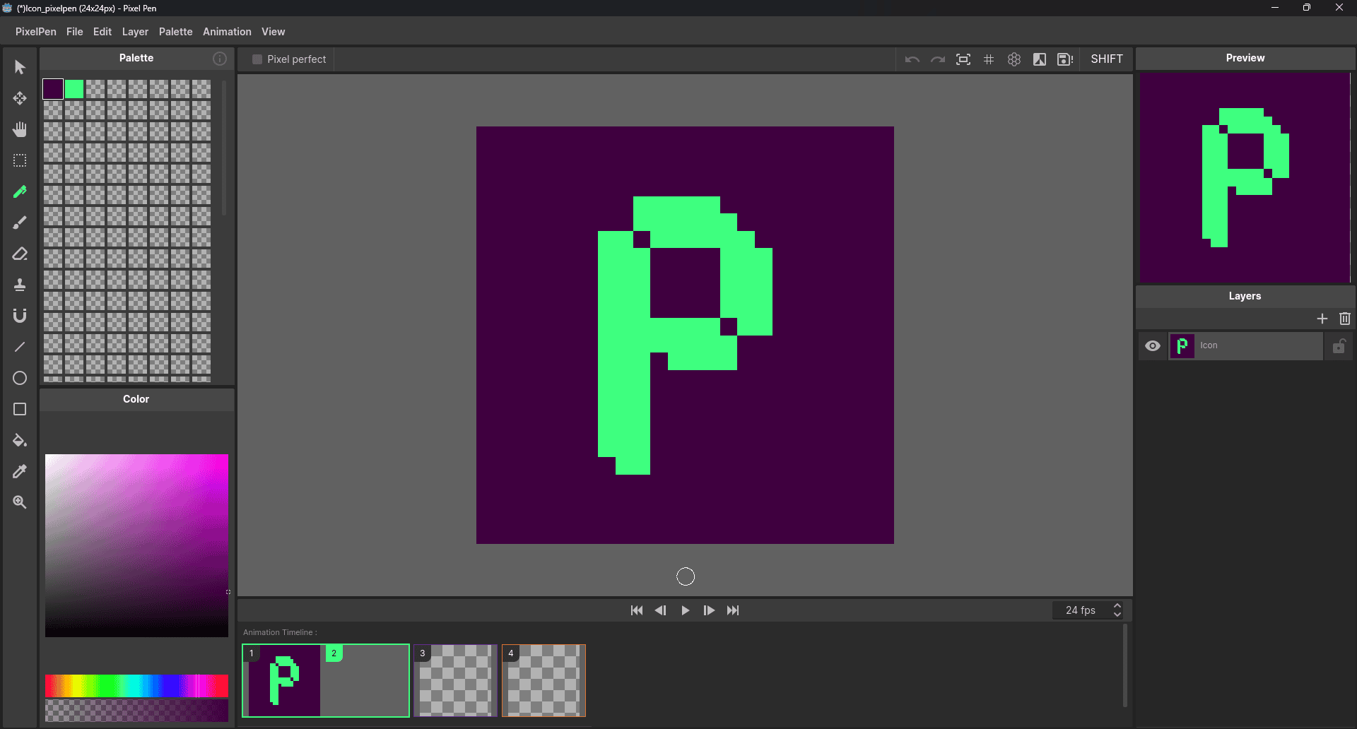Delete layer with trash icon
The width and height of the screenshot is (1357, 729).
tap(1345, 319)
